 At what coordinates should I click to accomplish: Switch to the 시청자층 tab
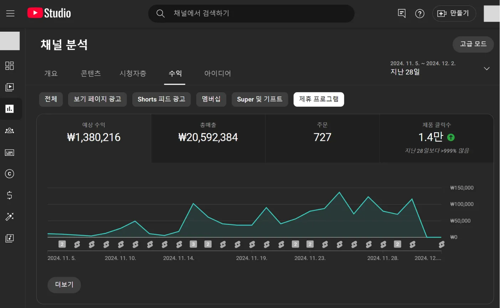(133, 73)
